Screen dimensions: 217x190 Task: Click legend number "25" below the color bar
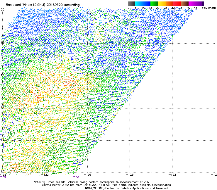(x=165, y=8)
